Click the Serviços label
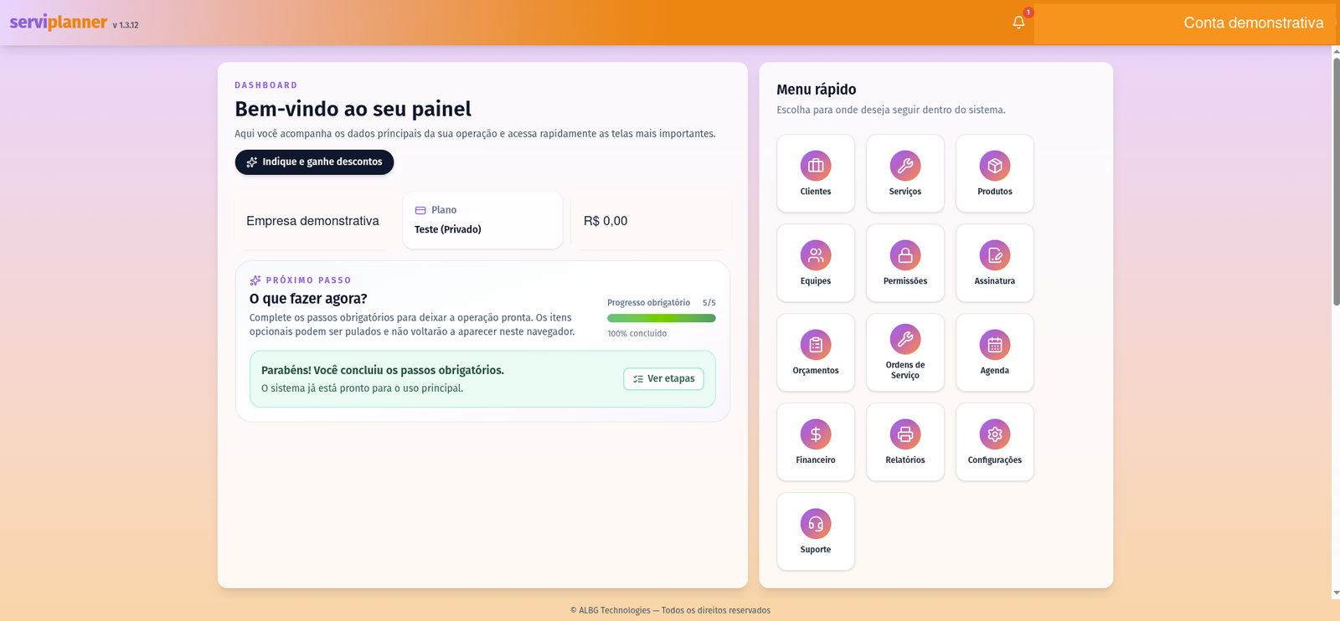 905,192
